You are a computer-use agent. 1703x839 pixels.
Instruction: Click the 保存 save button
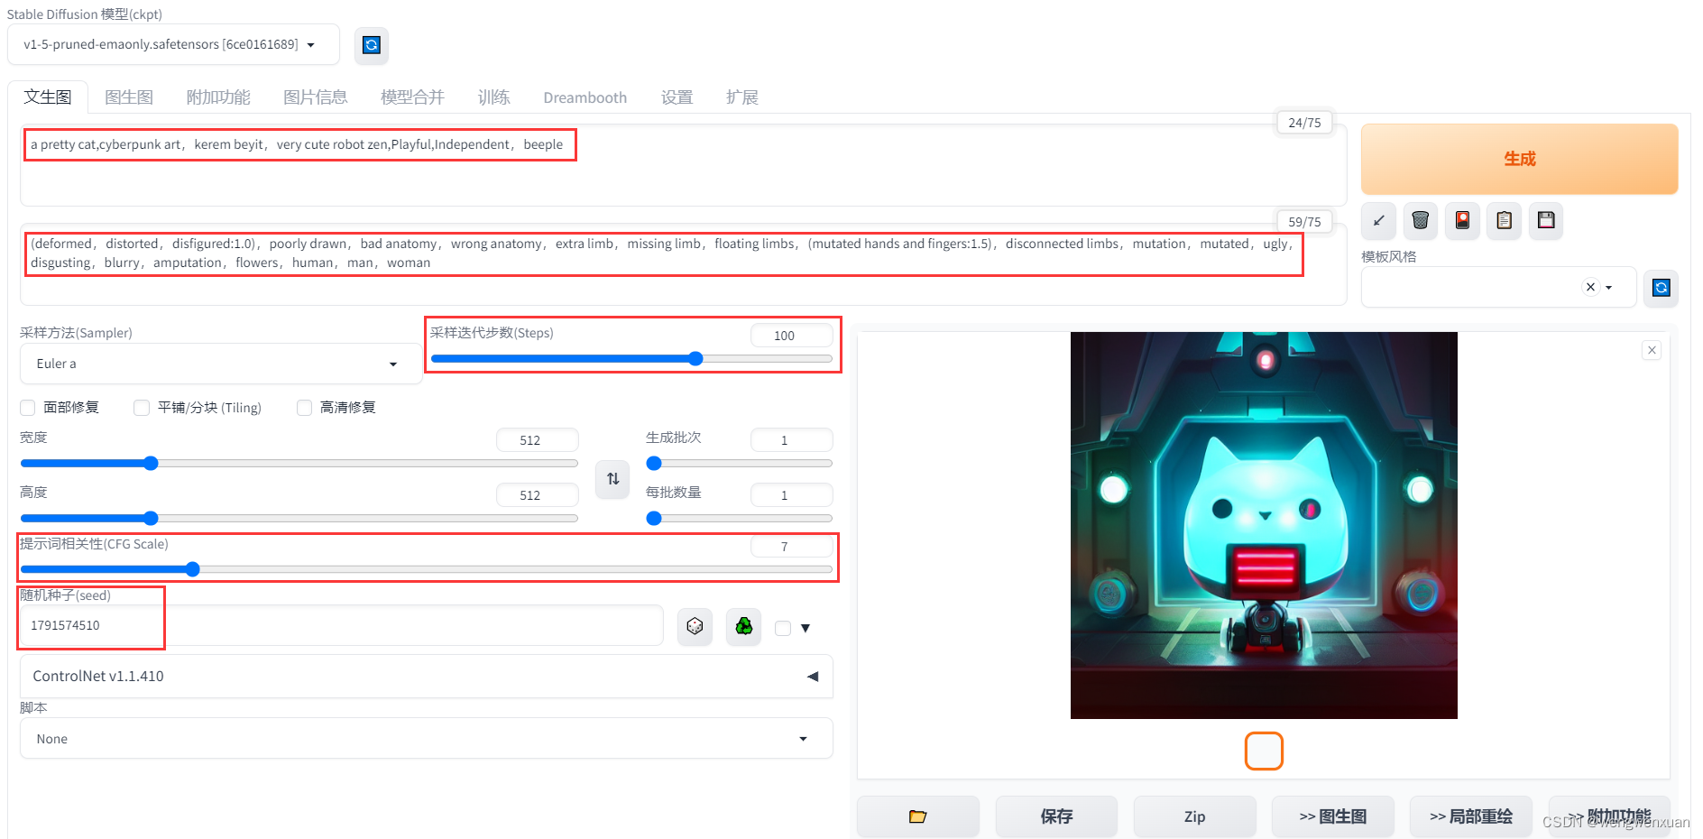coord(1056,816)
